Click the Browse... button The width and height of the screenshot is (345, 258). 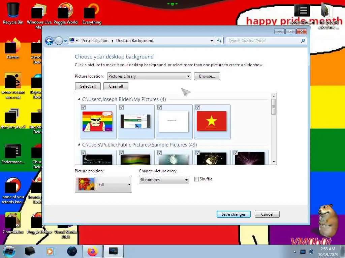(x=207, y=76)
